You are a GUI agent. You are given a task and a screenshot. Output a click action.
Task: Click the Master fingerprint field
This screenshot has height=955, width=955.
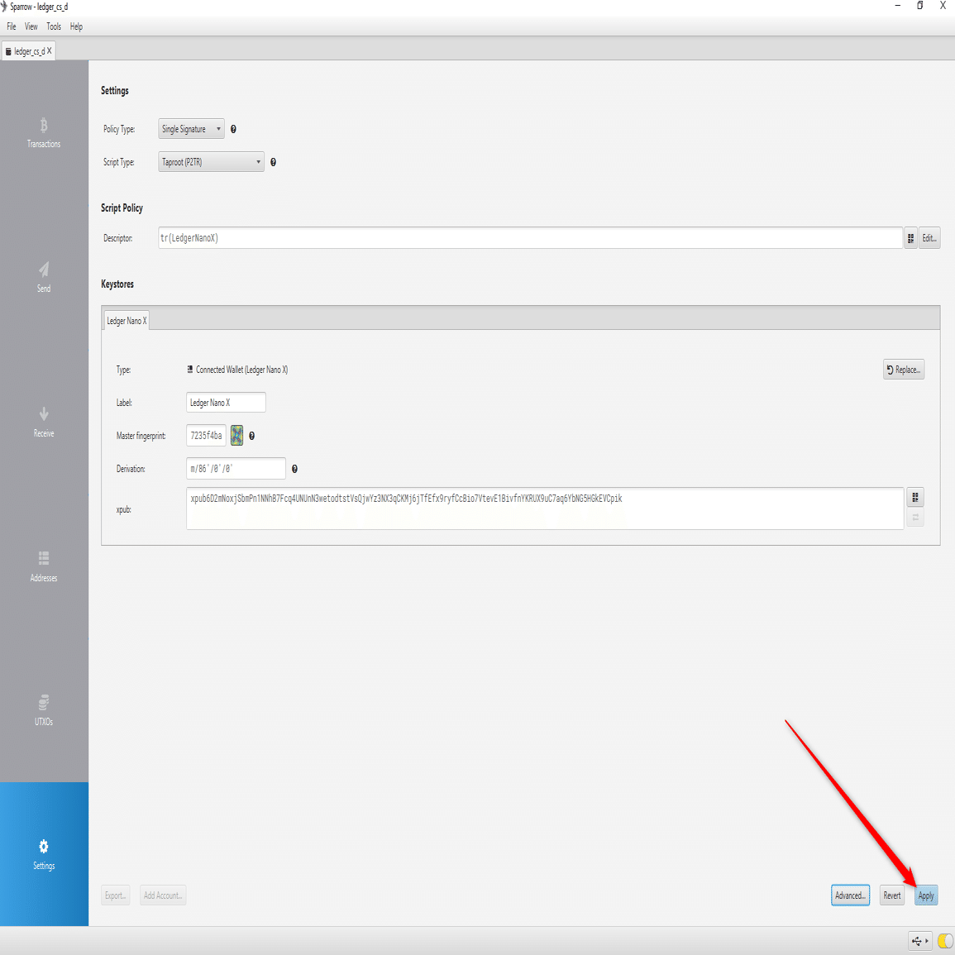pyautogui.click(x=206, y=436)
